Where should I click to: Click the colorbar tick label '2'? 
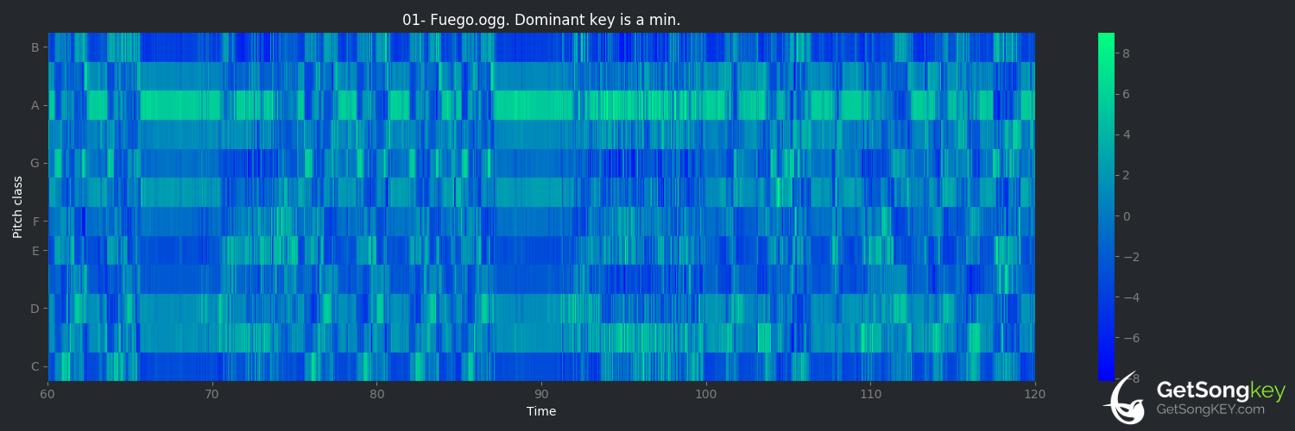click(1126, 176)
